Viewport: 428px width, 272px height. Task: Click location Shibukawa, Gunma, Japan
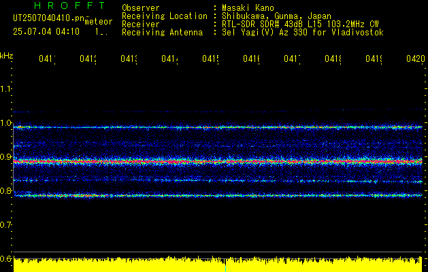tap(276, 16)
